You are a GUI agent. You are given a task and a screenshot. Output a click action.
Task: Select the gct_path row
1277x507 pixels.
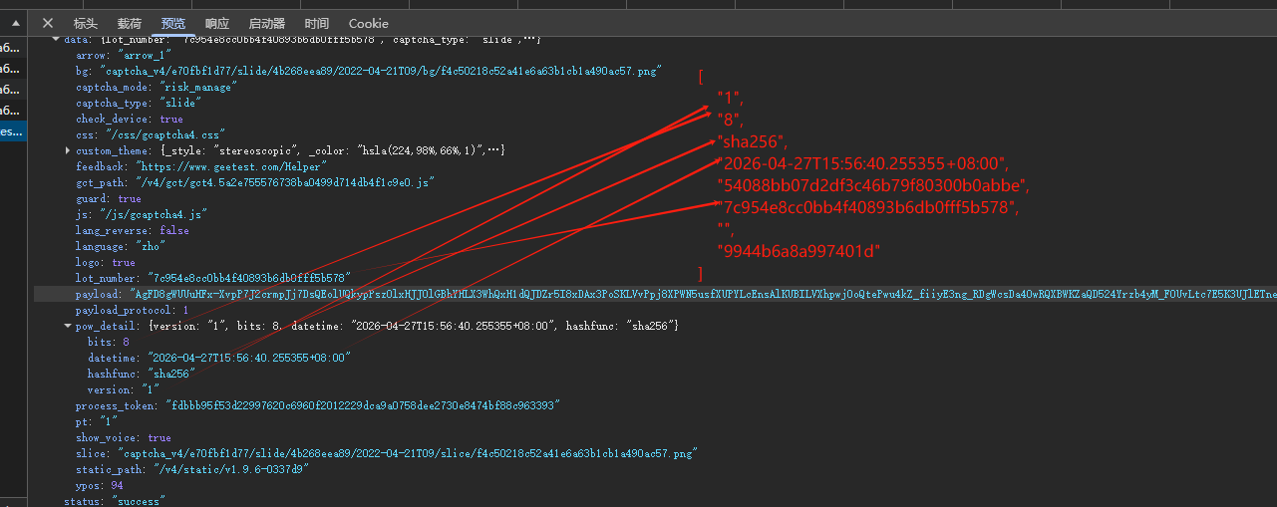(254, 182)
